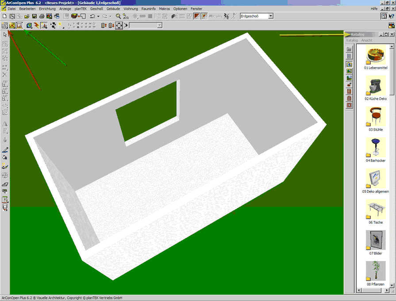Select the arrow pointer tool in left toolbar
This screenshot has width=396, height=301.
[x=5, y=34]
